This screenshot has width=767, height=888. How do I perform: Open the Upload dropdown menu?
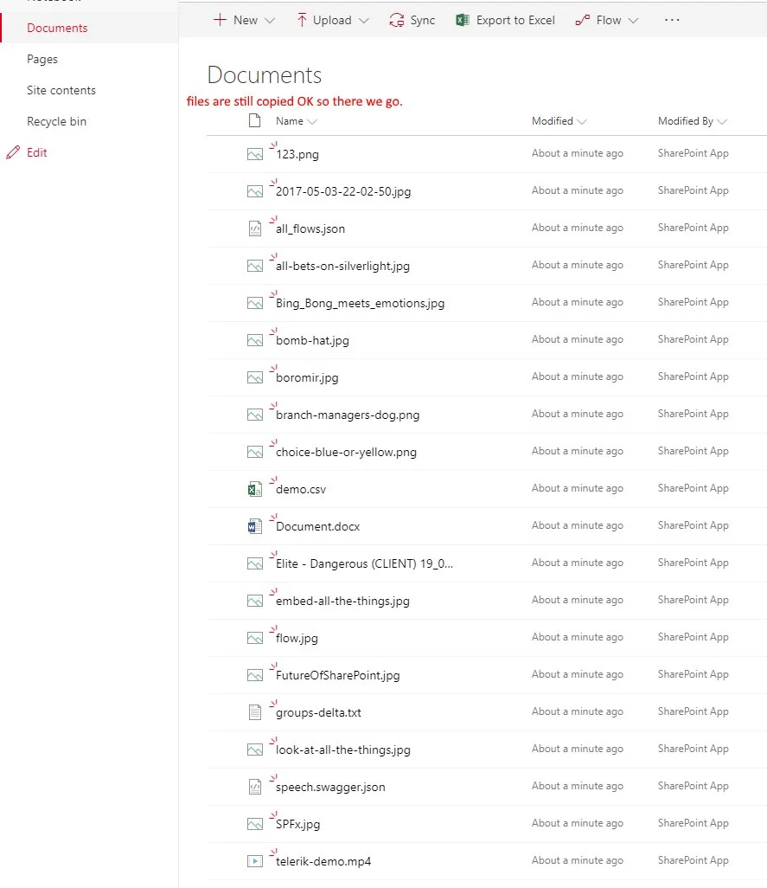pyautogui.click(x=332, y=20)
